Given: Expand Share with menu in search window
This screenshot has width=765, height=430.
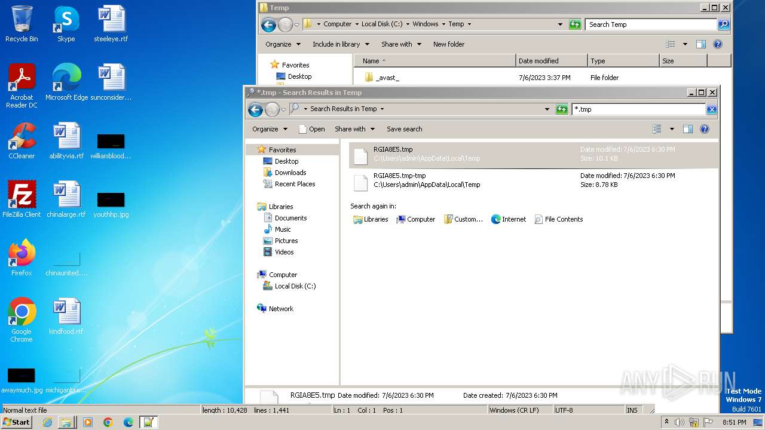Looking at the screenshot, I should [x=355, y=129].
